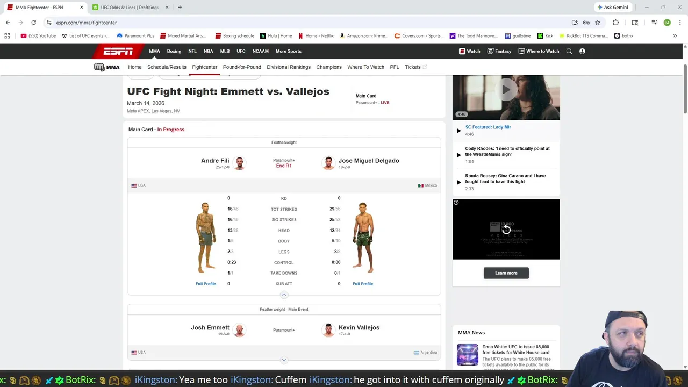Click the browser back arrow
Screen dimensions: 688x387
point(8,23)
